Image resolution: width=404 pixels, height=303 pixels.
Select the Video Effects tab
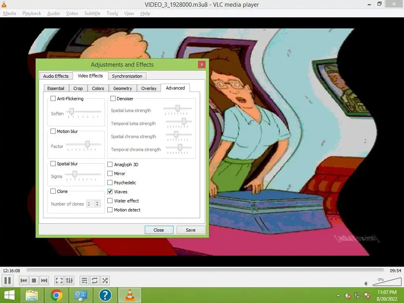click(90, 75)
